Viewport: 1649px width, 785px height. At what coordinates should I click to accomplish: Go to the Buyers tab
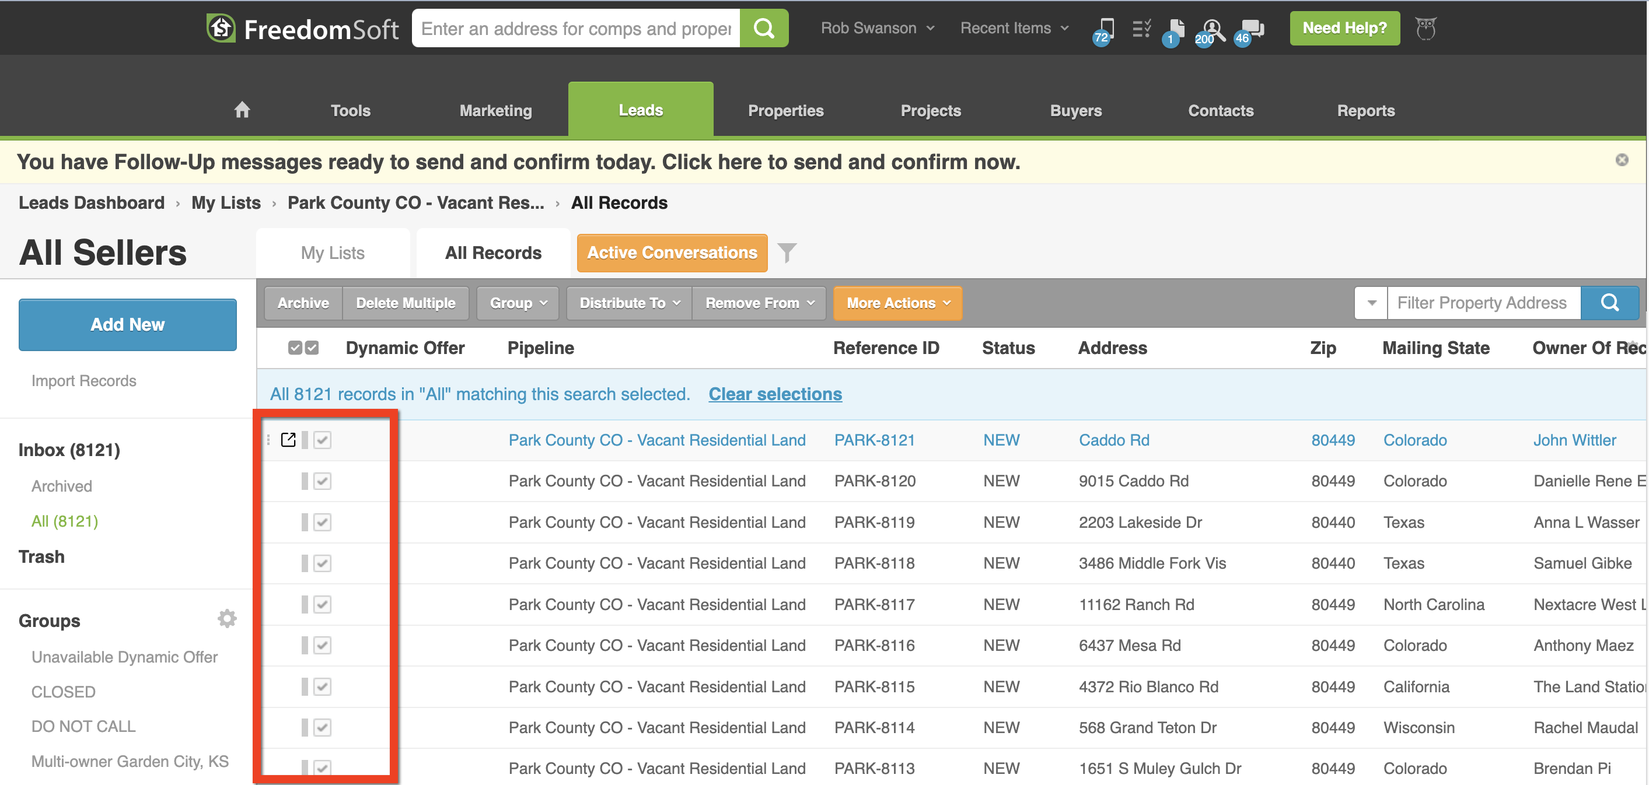coord(1075,110)
